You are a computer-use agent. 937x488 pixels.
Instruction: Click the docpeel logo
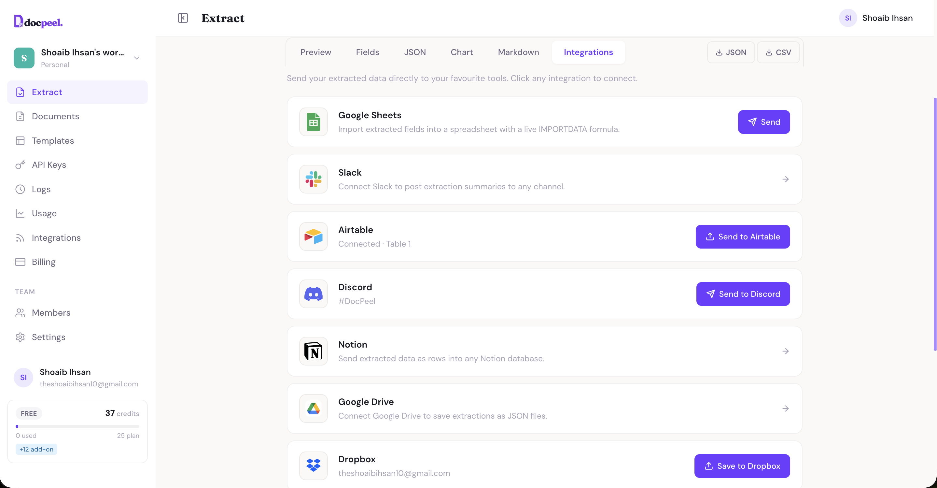click(38, 22)
